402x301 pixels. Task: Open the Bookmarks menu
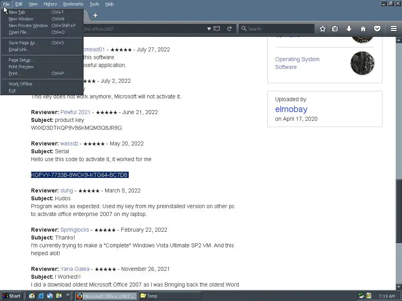click(x=73, y=4)
